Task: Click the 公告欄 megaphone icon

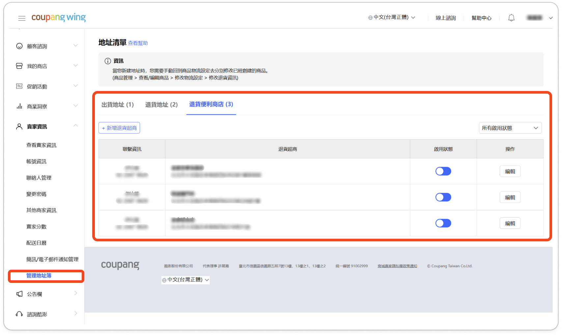Action: coord(19,294)
